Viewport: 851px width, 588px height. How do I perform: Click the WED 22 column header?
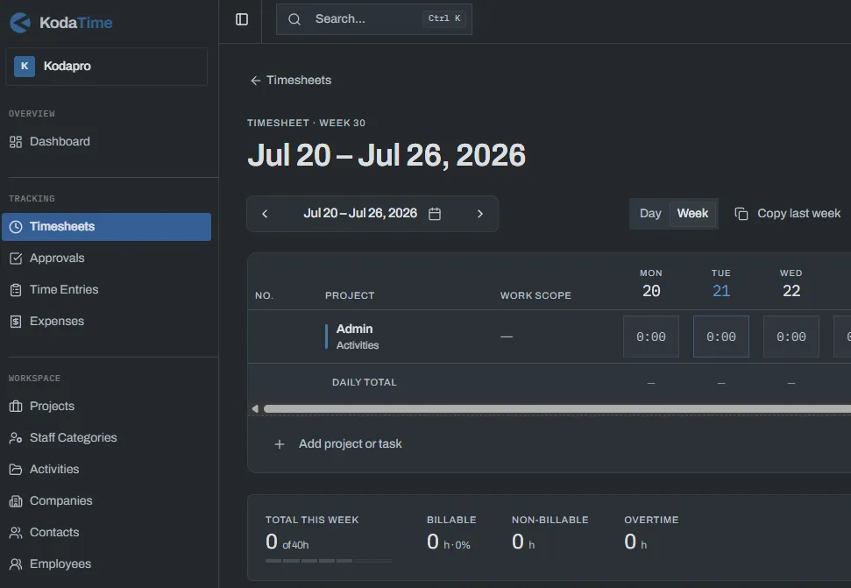791,284
